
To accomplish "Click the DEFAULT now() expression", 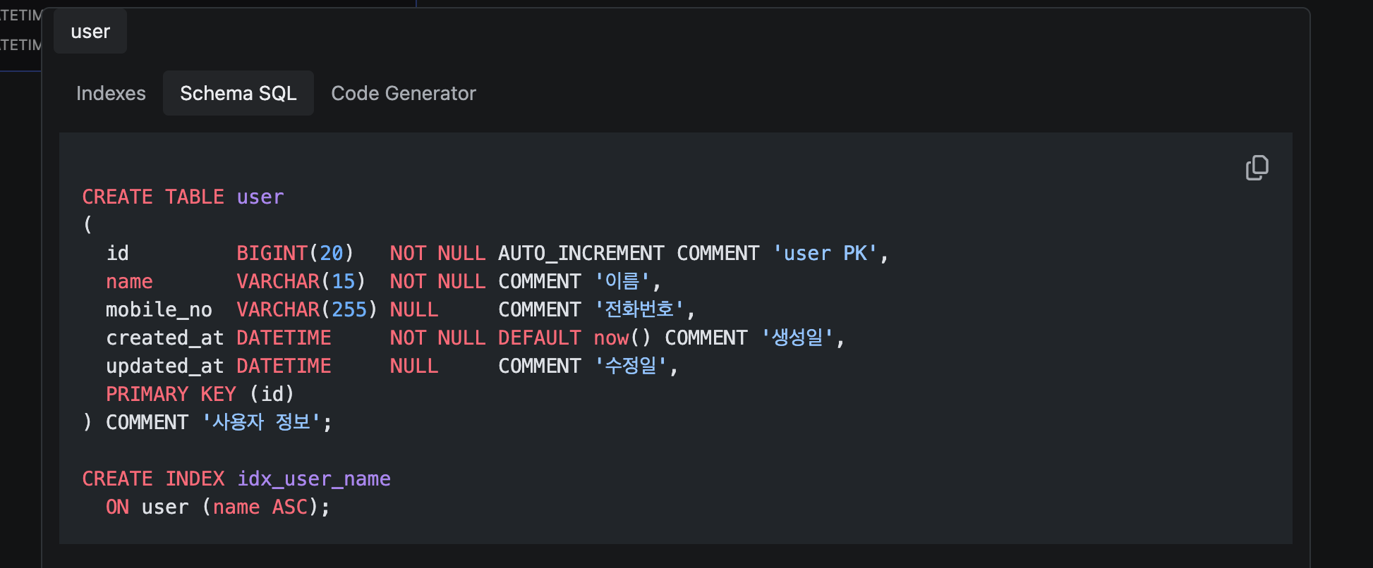I will coord(574,338).
